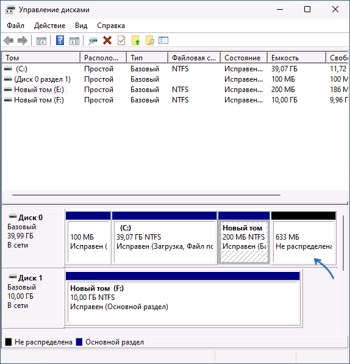This screenshot has width=350, height=364.
Task: Click the yellow folder with green arrow icon
Action: 135,40
